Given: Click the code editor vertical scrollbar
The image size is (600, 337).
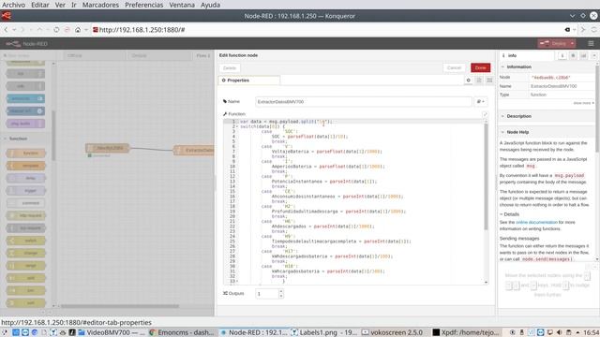Looking at the screenshot, I should coord(487,176).
